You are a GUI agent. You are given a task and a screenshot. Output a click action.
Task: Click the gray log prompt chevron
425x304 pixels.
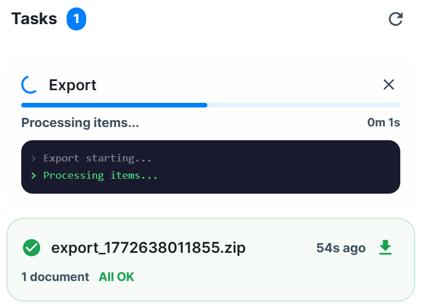pos(34,159)
